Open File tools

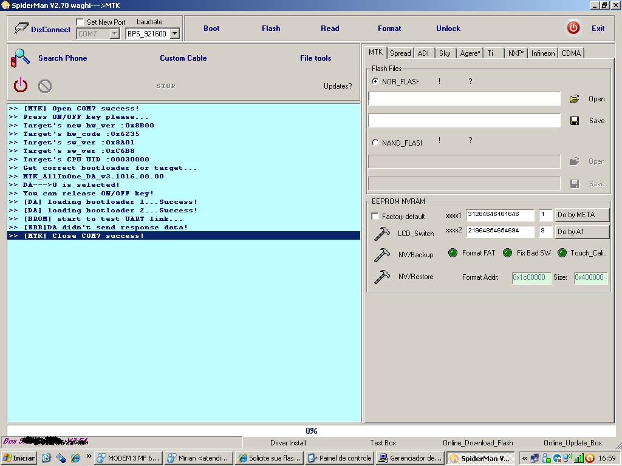[315, 58]
